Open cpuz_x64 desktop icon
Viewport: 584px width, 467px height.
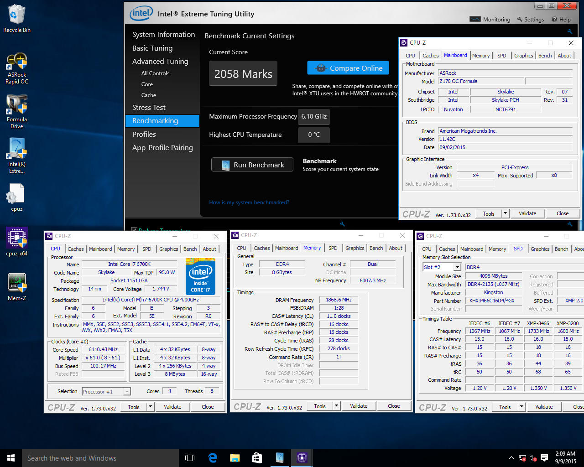click(17, 242)
